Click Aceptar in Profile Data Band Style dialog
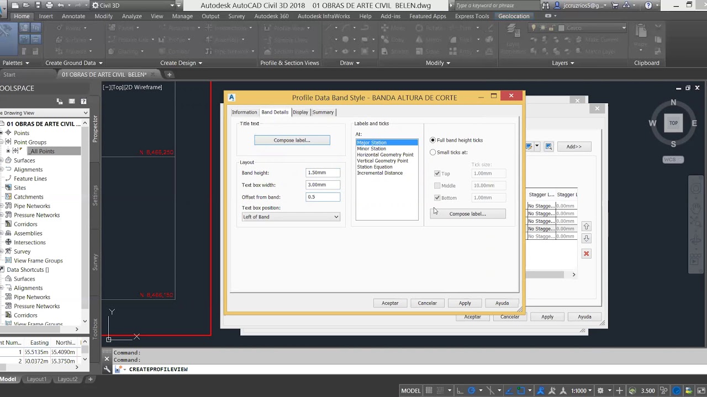 tap(390, 303)
